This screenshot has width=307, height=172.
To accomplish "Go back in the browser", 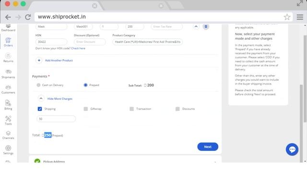I will (8, 17).
